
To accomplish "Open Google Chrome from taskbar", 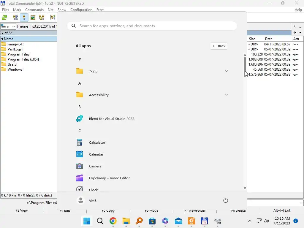I will pyautogui.click(x=113, y=221).
